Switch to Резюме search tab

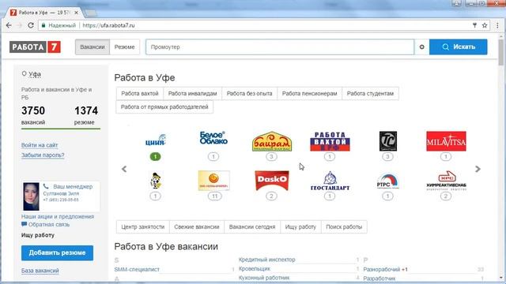coord(125,47)
